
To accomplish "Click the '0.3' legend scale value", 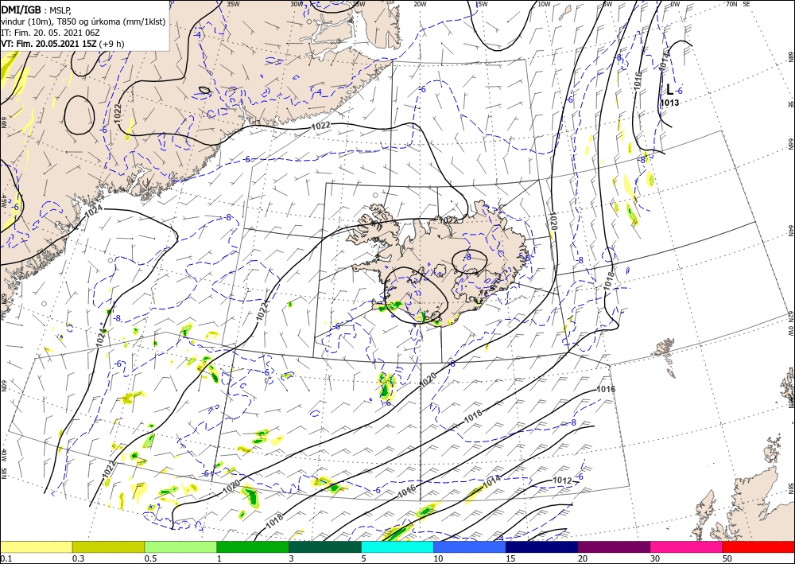I will (x=78, y=558).
